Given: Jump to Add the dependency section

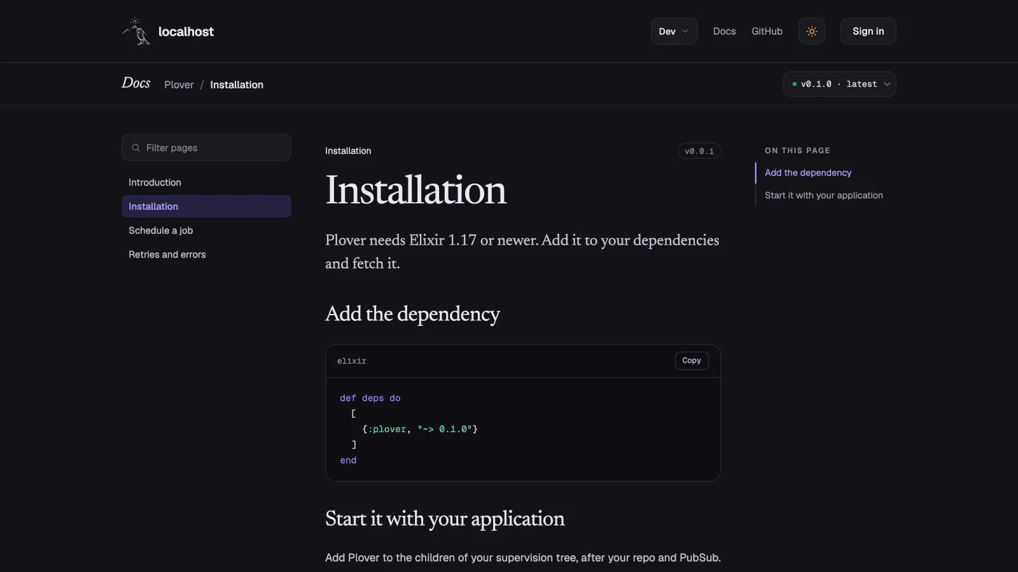Looking at the screenshot, I should [x=808, y=173].
